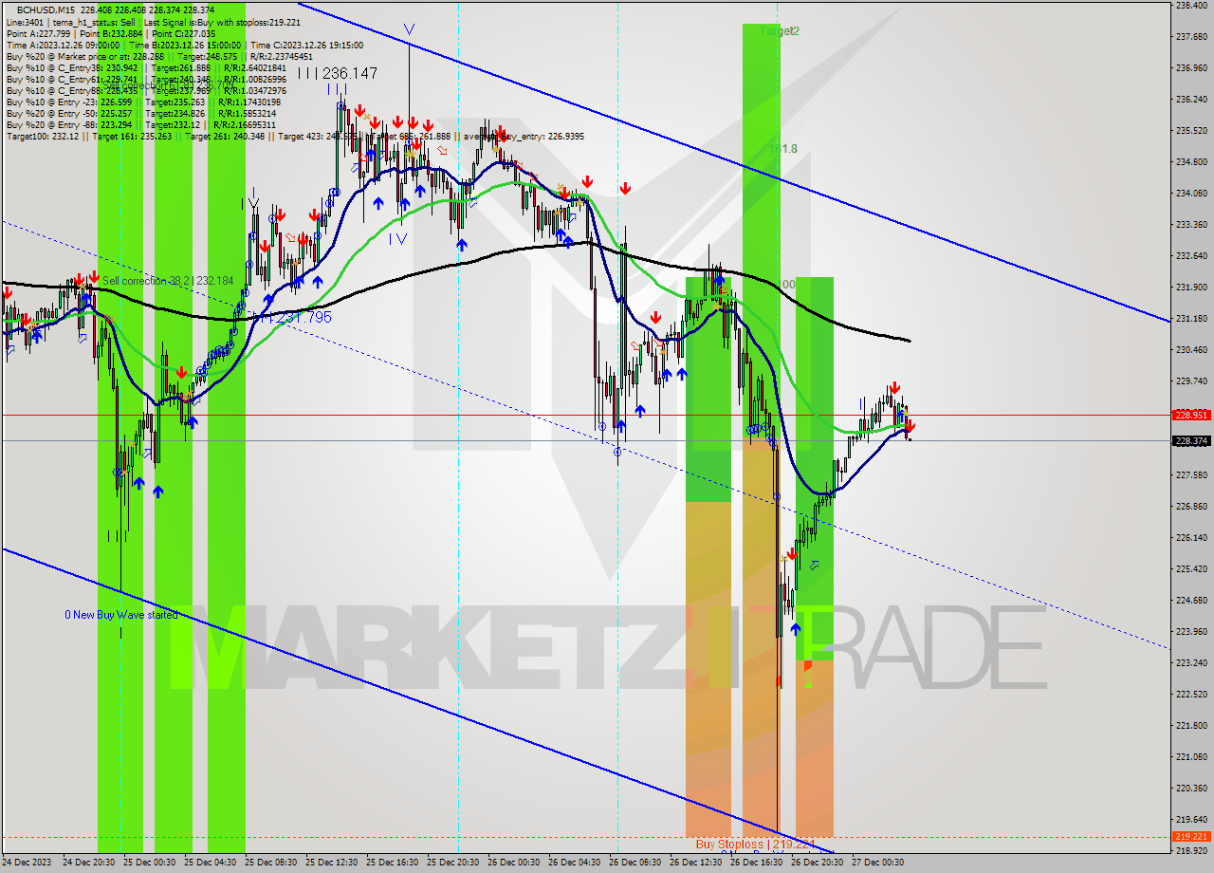Viewport: 1214px width, 873px height.
Task: Click the 220.360 price axis label
Action: pos(1190,788)
